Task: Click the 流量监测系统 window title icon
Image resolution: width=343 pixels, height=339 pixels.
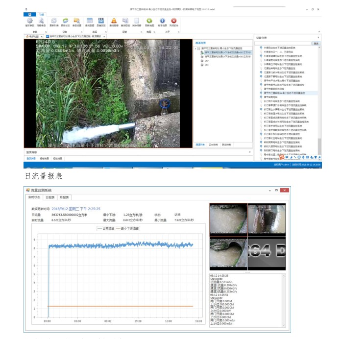Action: click(x=28, y=190)
